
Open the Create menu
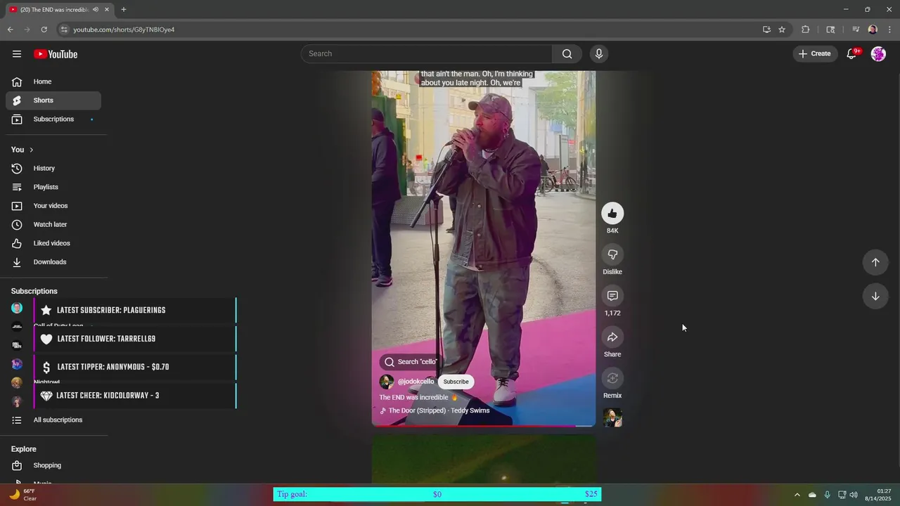pyautogui.click(x=815, y=54)
